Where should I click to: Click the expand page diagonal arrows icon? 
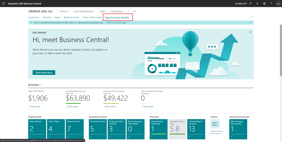pyautogui.click(x=251, y=17)
